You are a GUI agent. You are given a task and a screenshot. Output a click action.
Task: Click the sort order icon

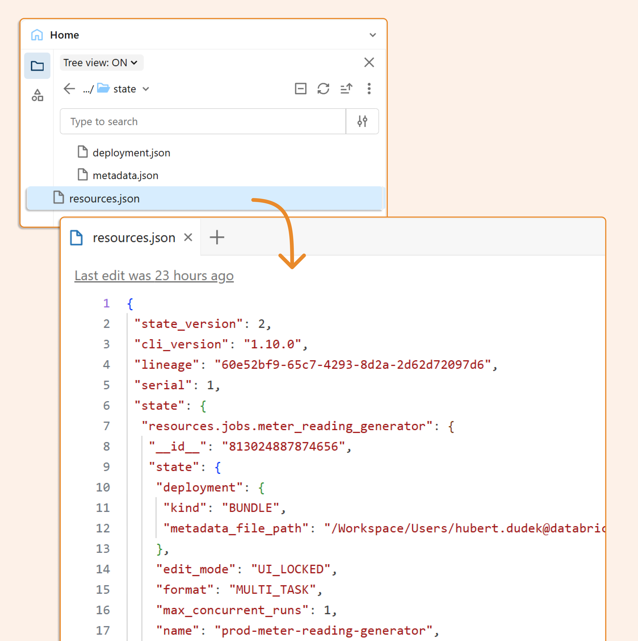pos(346,89)
